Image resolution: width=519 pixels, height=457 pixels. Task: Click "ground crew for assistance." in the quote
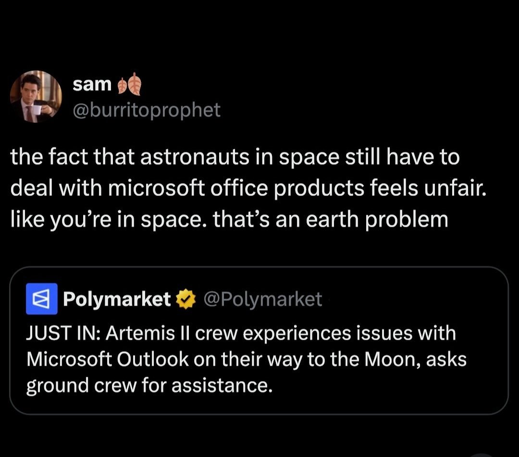149,386
